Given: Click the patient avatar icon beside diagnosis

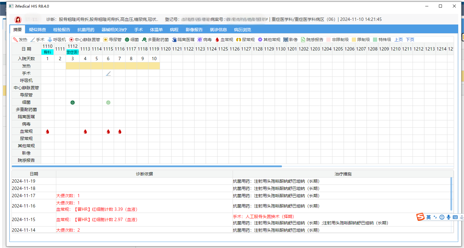Looking at the screenshot, I should 18,20.
